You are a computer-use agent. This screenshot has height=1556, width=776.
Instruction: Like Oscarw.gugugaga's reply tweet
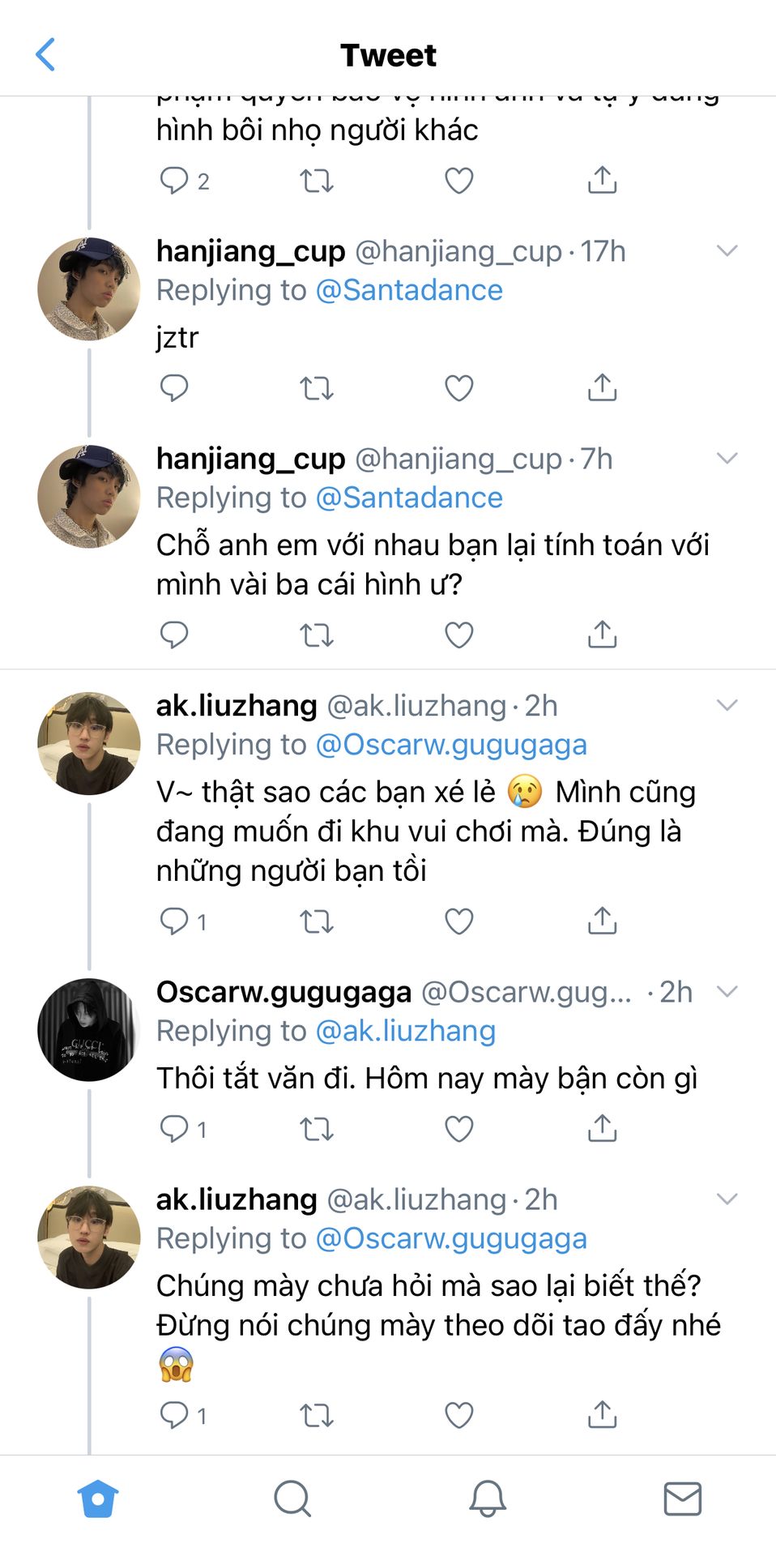(458, 1128)
